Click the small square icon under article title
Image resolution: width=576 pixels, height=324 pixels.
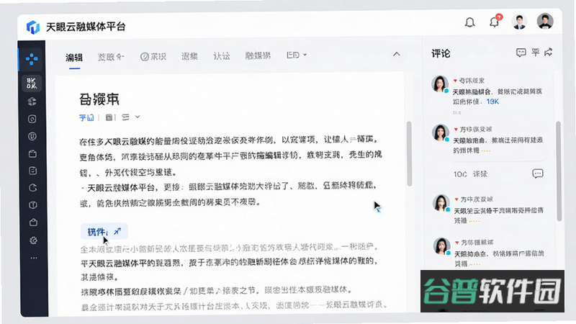click(x=109, y=117)
